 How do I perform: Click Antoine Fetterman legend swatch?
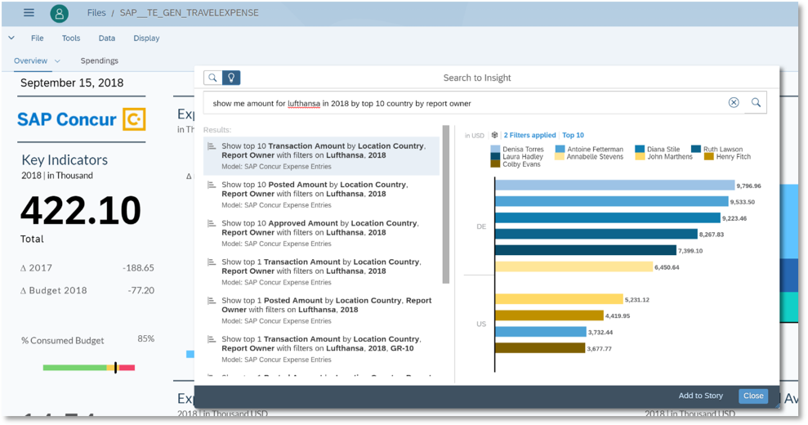[x=560, y=149]
